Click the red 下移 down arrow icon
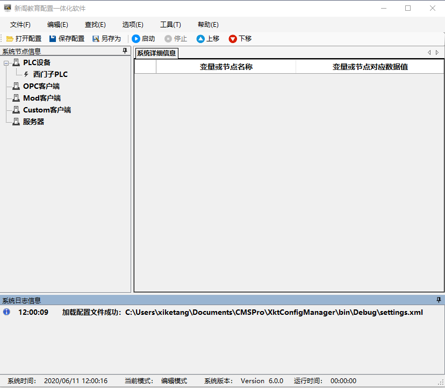445x388 pixels. click(233, 39)
